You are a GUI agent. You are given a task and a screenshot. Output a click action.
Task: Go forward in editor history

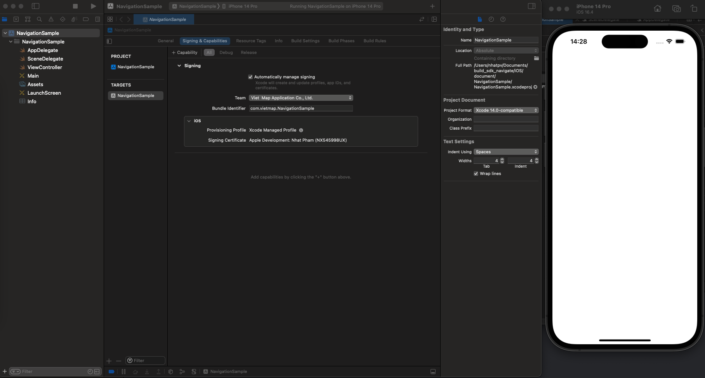pos(129,19)
